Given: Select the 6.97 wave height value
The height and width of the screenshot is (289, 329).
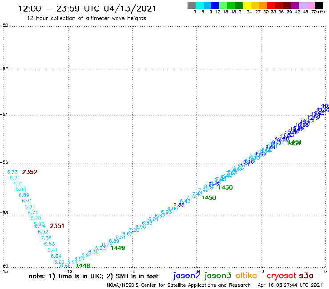Looking at the screenshot, I should (x=80, y=259).
